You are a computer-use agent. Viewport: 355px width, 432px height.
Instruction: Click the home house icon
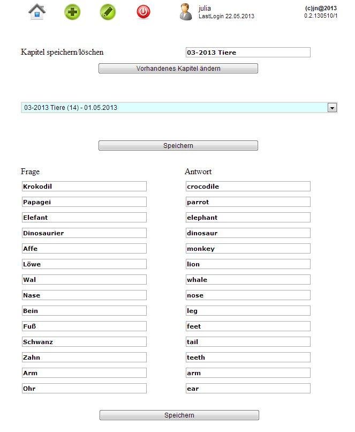pyautogui.click(x=37, y=12)
